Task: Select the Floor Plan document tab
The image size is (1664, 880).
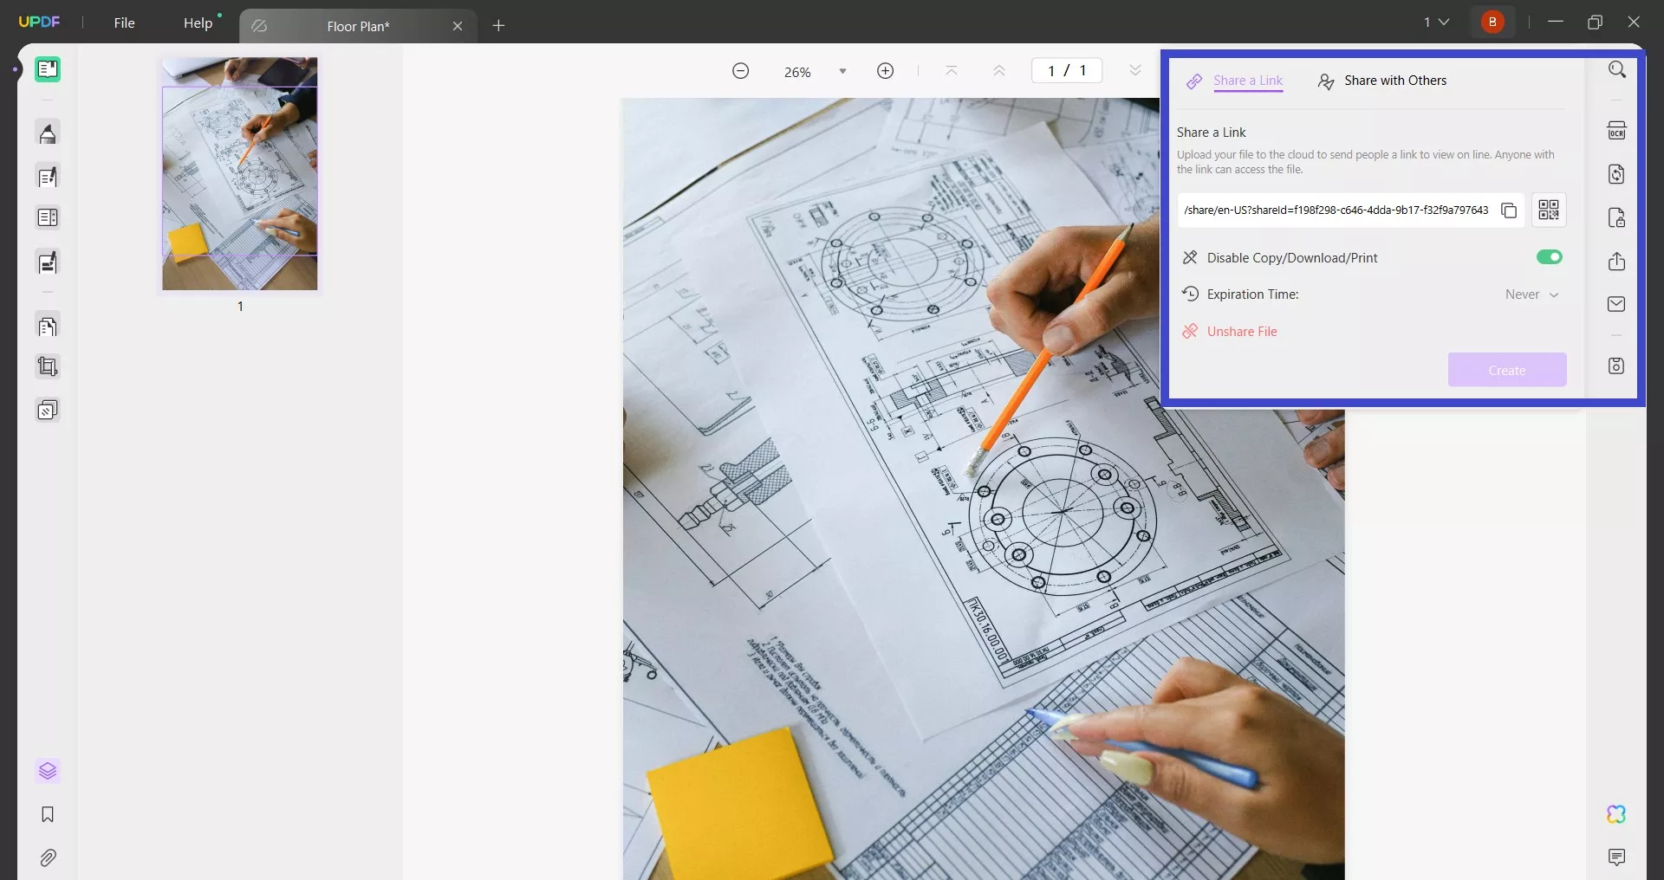Action: [x=358, y=26]
